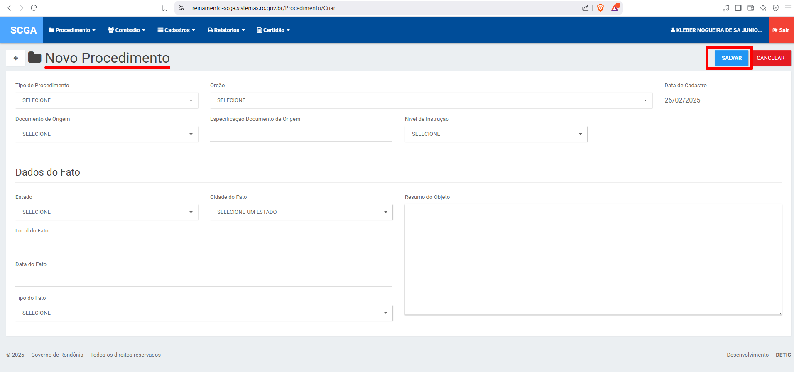
Task: Open site settings icon in the address bar
Action: 181,8
